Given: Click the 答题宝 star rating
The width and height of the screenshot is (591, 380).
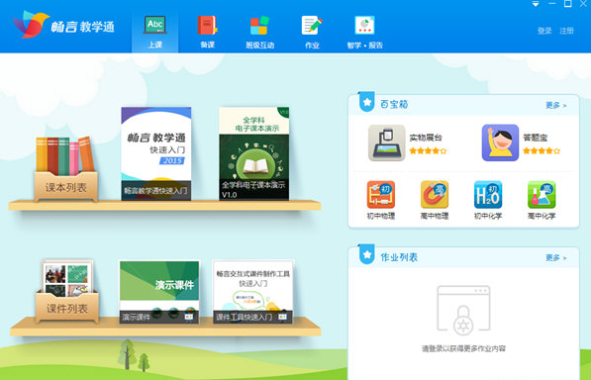Looking at the screenshot, I should (542, 151).
